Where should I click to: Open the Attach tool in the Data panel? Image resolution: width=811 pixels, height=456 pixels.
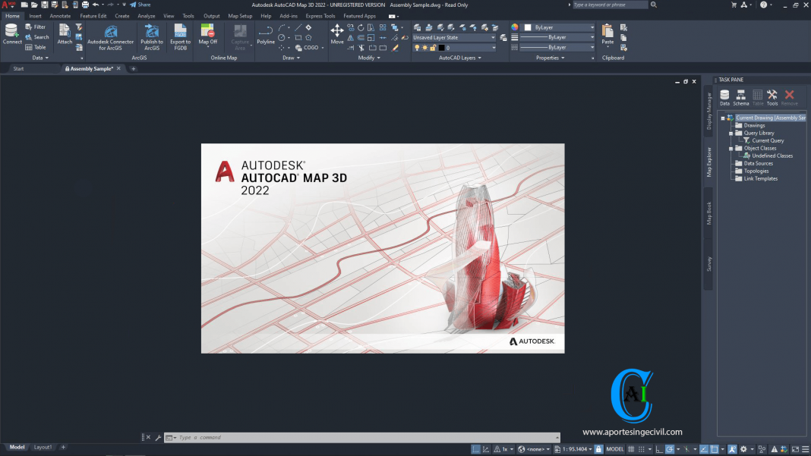pos(65,32)
